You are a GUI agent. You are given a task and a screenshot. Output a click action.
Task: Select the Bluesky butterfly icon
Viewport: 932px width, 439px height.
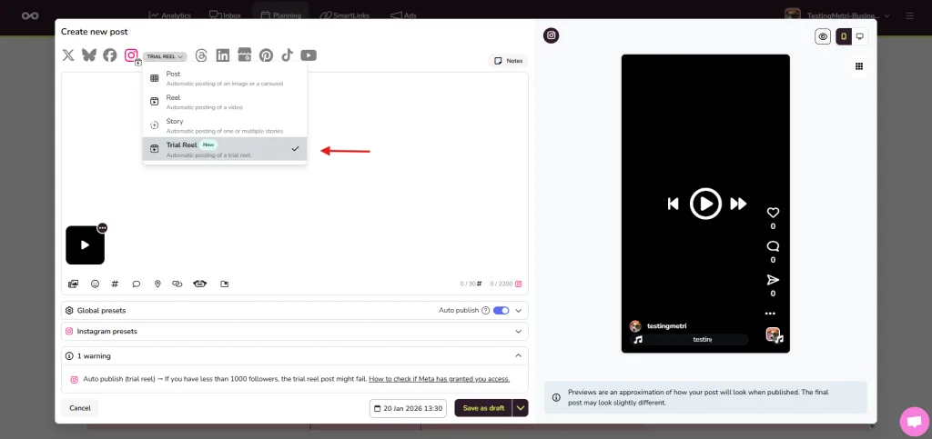click(89, 55)
